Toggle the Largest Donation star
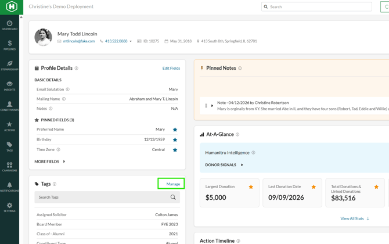The image size is (389, 244). [251, 187]
